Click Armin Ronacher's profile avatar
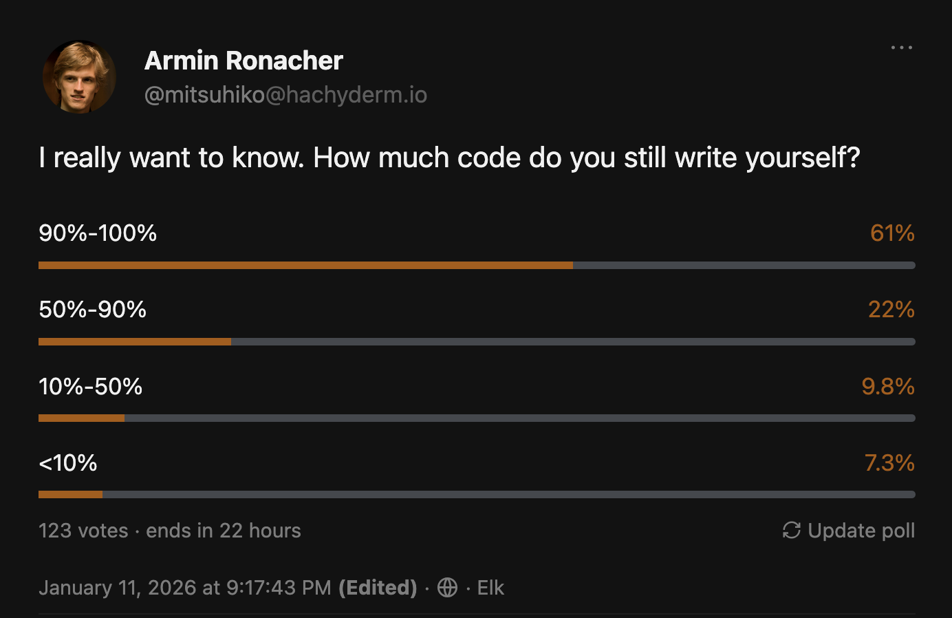 pyautogui.click(x=79, y=77)
